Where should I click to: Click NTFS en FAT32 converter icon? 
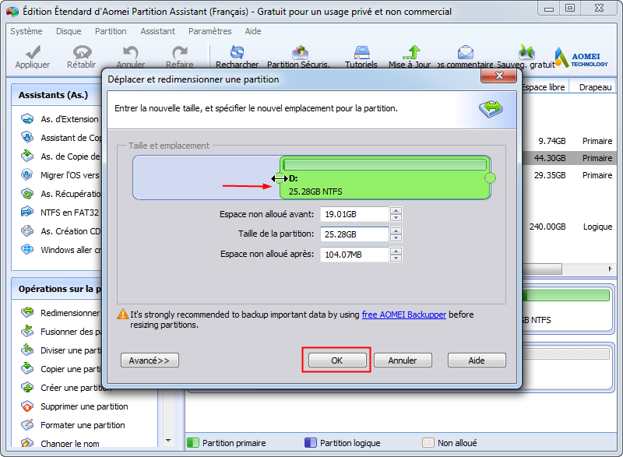point(27,212)
